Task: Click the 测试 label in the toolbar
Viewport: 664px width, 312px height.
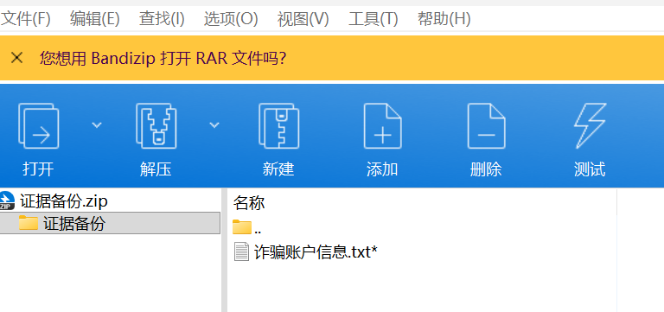Action: pyautogui.click(x=590, y=169)
